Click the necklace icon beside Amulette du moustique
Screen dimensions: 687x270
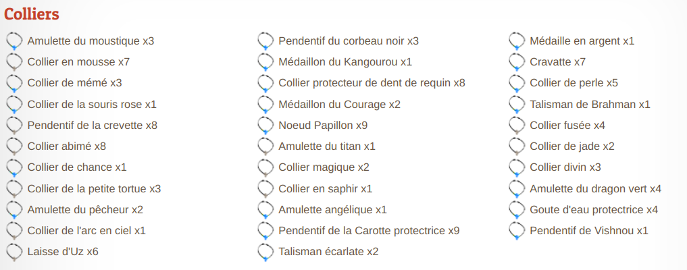14,41
